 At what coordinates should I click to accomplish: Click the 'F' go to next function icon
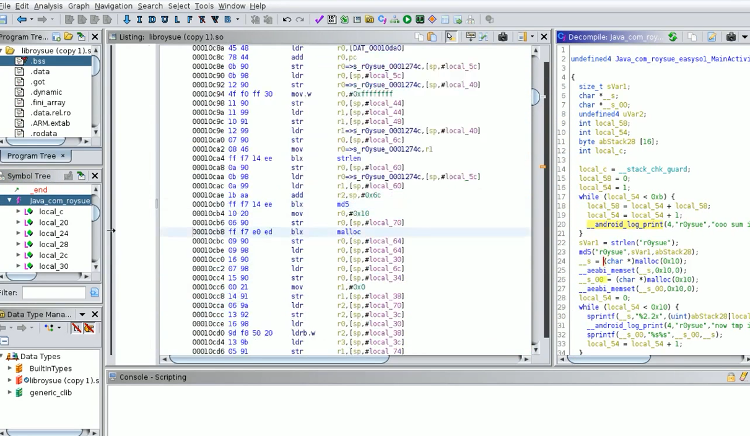tap(189, 20)
